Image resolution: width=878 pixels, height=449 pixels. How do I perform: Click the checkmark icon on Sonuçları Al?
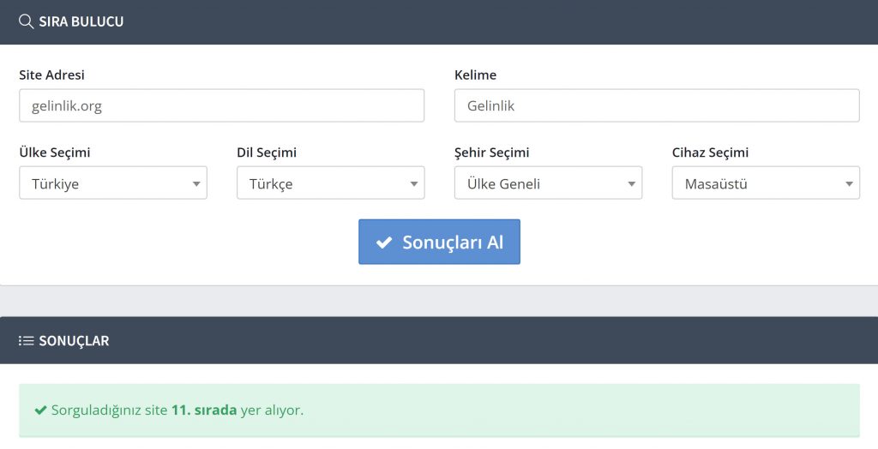[384, 242]
